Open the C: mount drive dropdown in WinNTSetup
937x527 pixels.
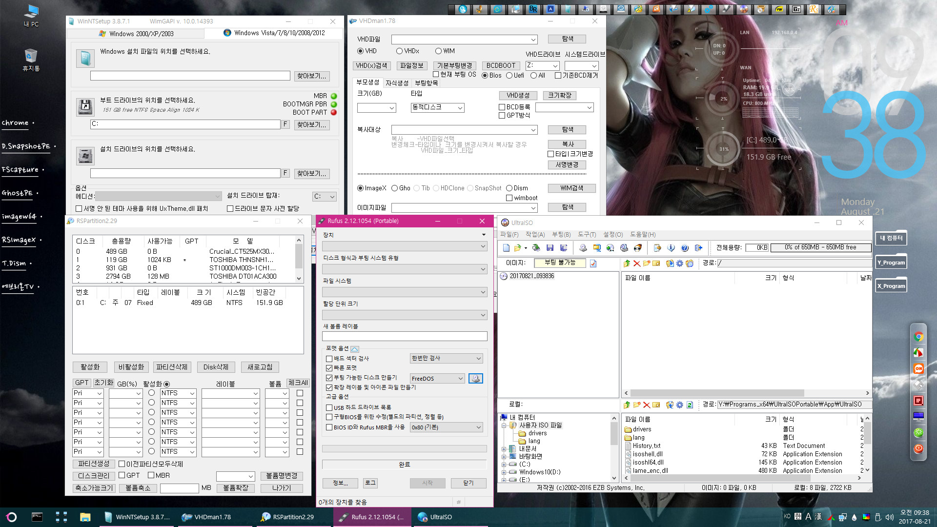point(325,197)
